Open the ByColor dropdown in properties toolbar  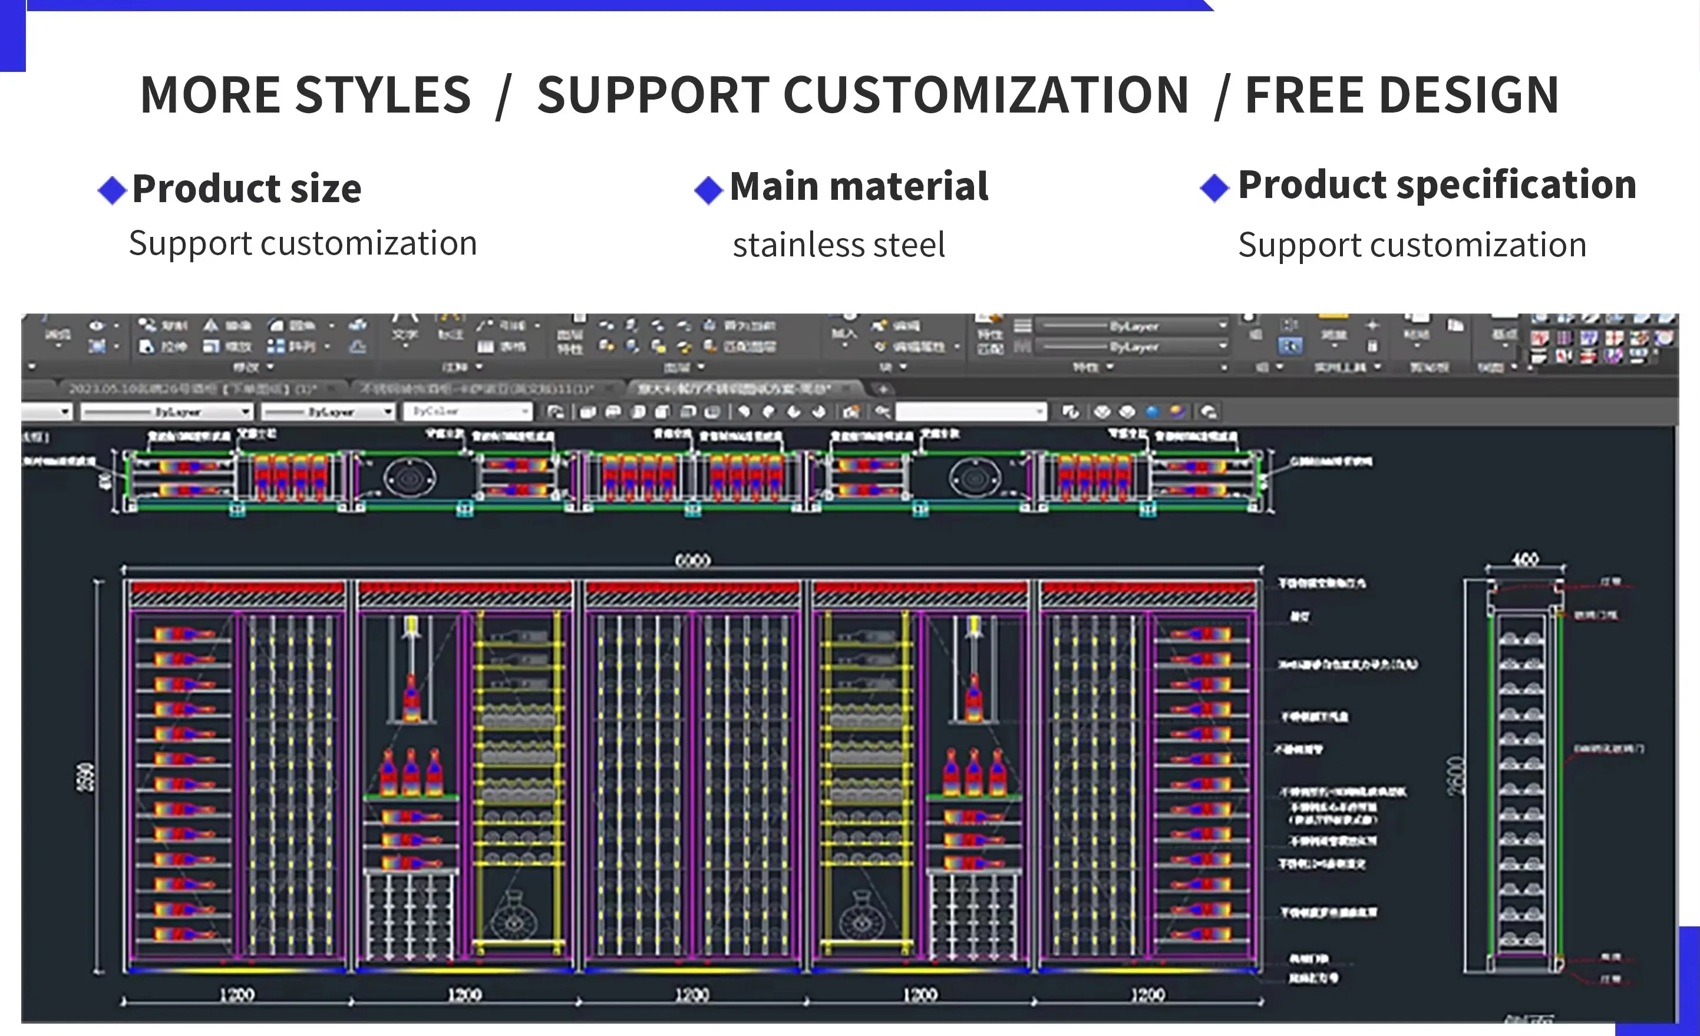[x=526, y=412]
